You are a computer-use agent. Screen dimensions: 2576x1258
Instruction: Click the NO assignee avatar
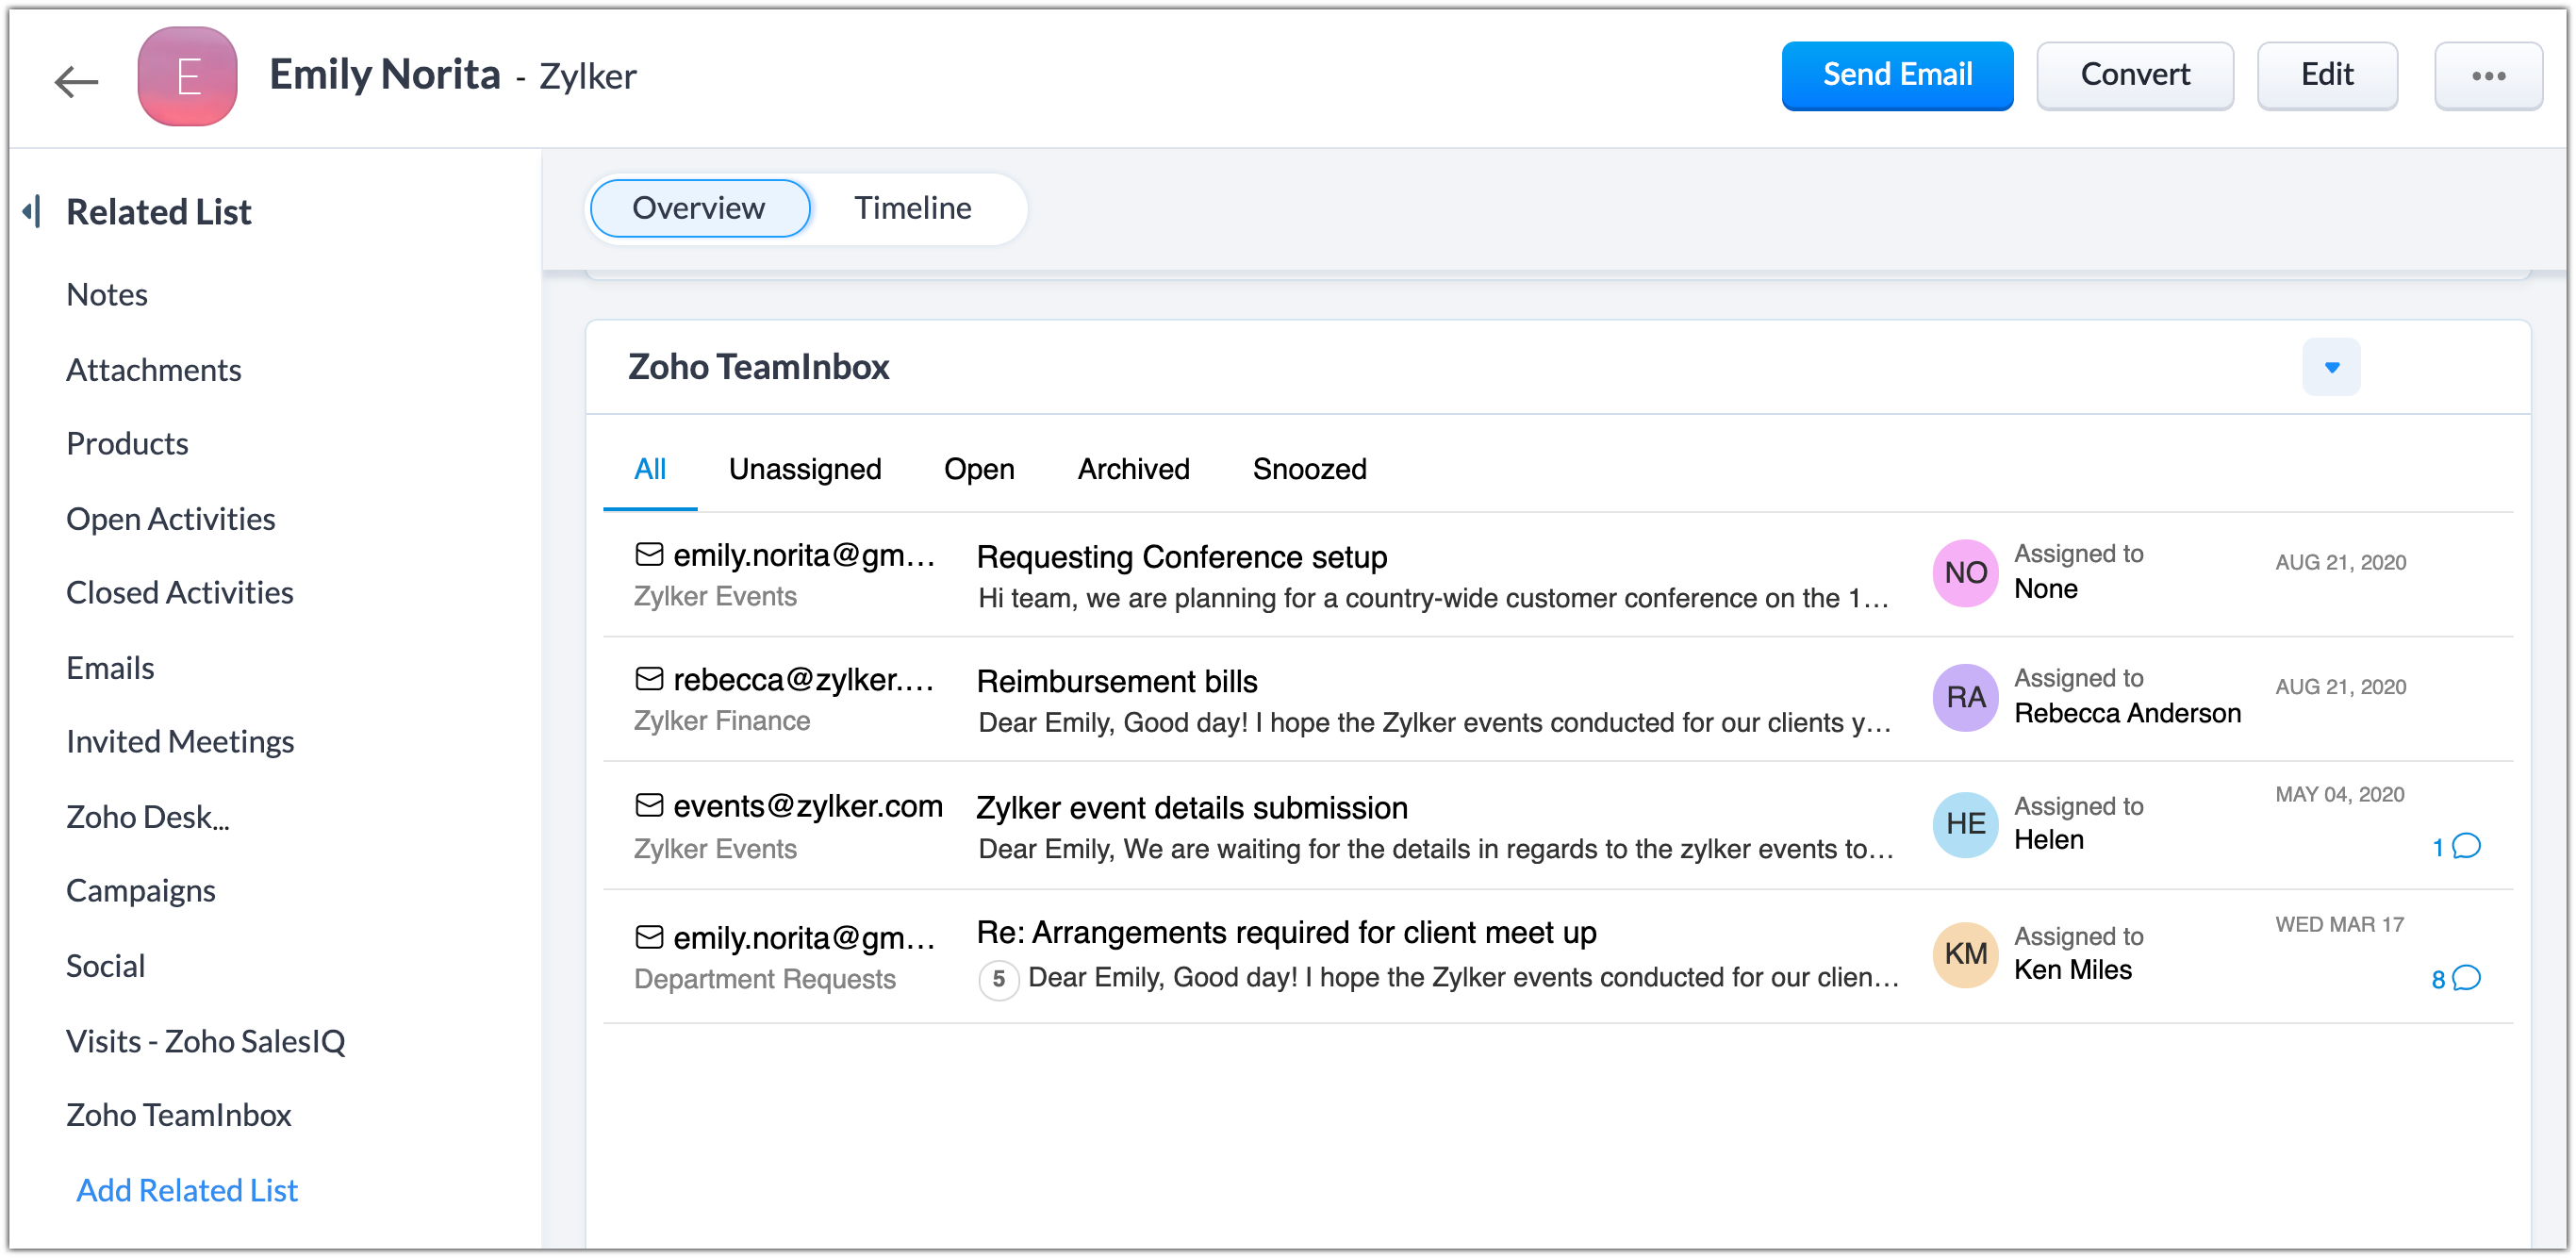coord(1964,573)
